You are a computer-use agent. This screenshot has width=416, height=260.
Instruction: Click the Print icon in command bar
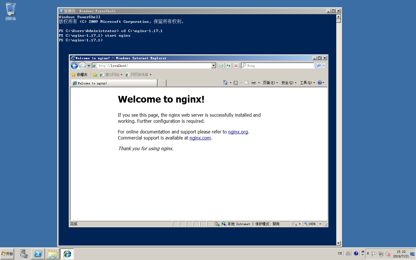tap(253, 83)
